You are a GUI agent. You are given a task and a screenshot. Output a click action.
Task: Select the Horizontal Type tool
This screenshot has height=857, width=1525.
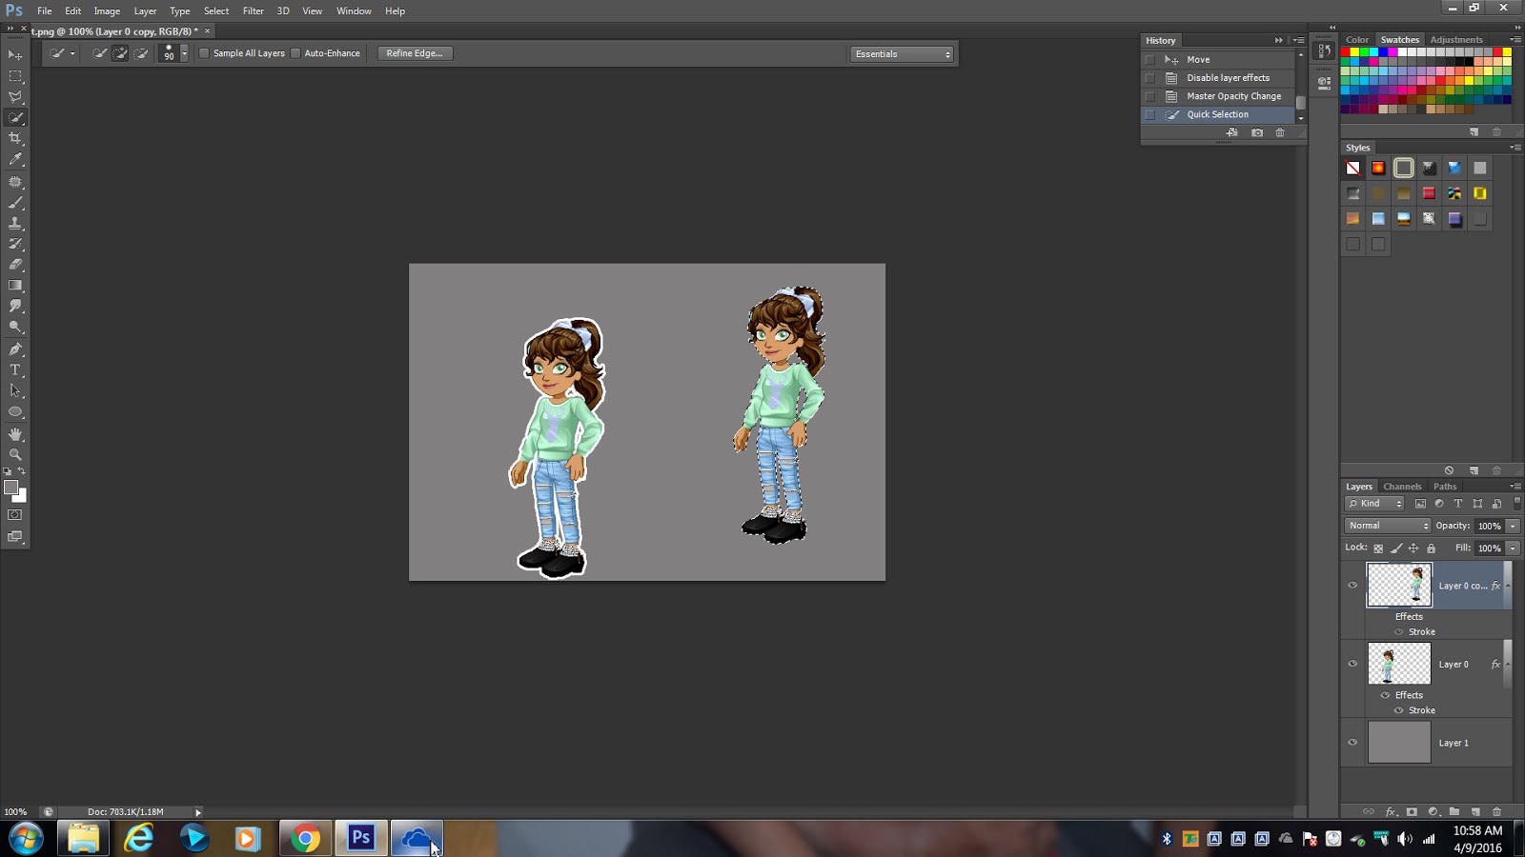coord(15,370)
